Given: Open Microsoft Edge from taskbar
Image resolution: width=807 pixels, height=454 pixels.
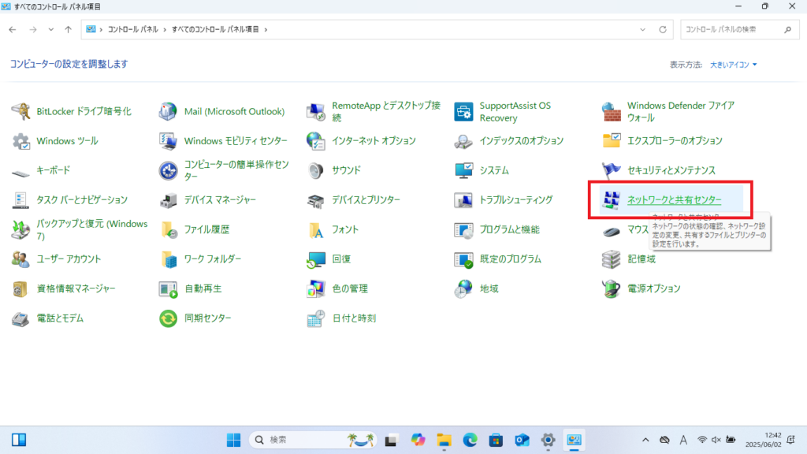Looking at the screenshot, I should [x=470, y=440].
